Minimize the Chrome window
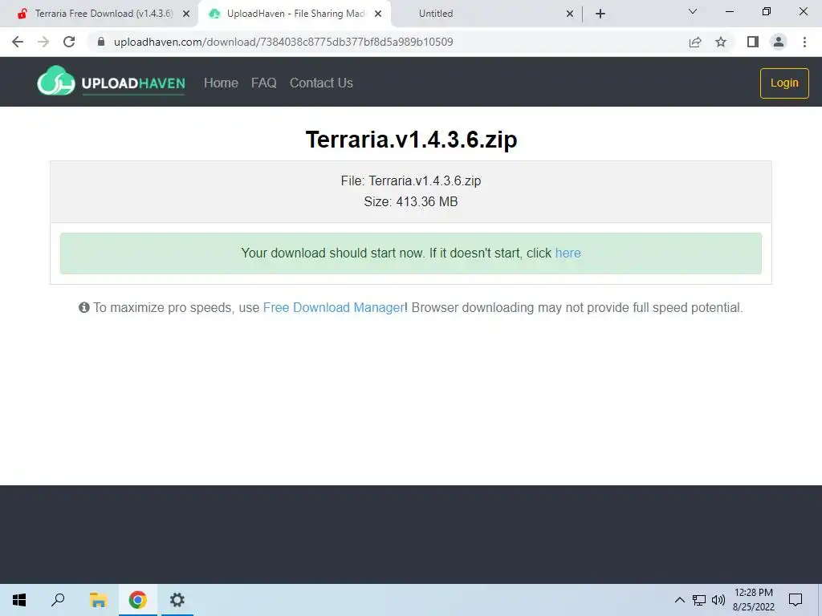 (x=729, y=11)
